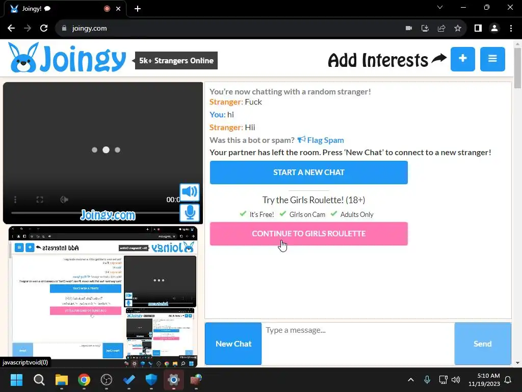Open the clock and date
This screenshot has width=522, height=392.
tap(484, 380)
